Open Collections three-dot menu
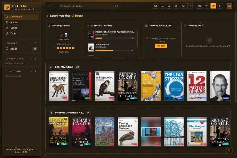The image size is (237, 158). point(35,71)
